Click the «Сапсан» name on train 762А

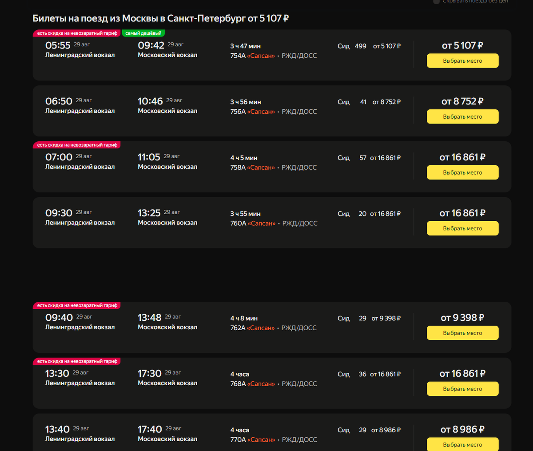point(261,328)
